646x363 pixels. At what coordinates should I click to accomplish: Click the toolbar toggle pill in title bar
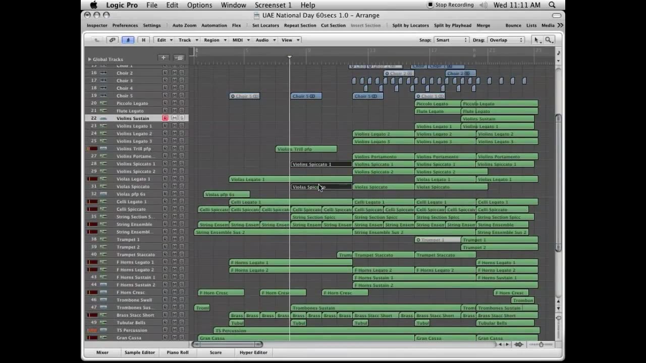click(x=557, y=16)
